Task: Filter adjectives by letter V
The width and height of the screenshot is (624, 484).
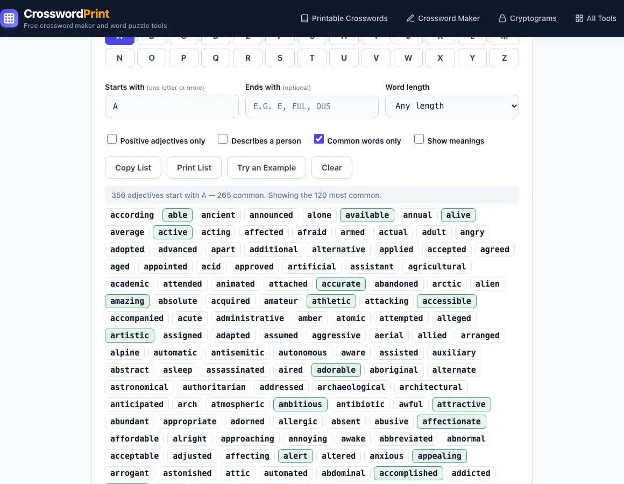Action: click(376, 58)
